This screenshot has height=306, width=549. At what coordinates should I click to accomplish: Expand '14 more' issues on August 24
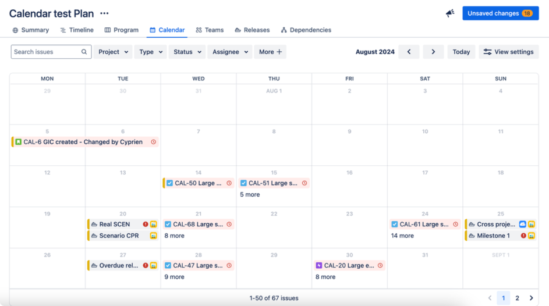pyautogui.click(x=402, y=236)
